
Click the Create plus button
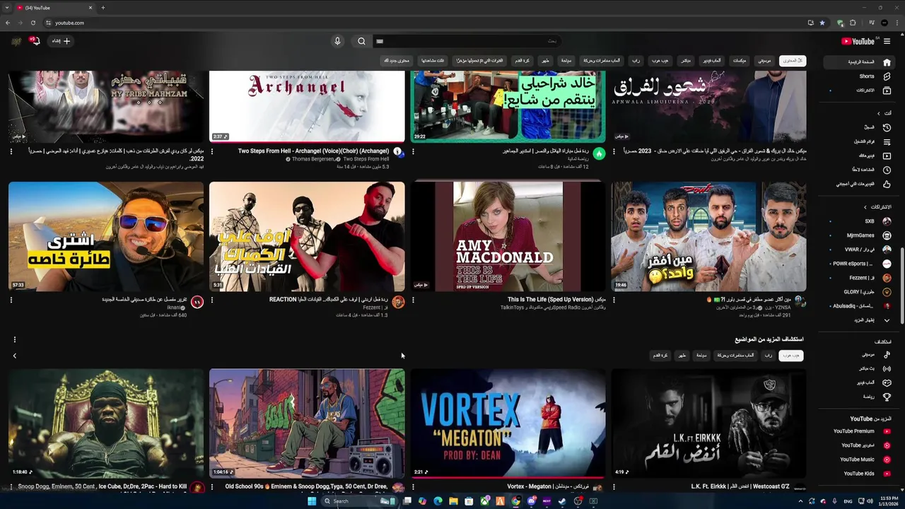click(x=62, y=41)
